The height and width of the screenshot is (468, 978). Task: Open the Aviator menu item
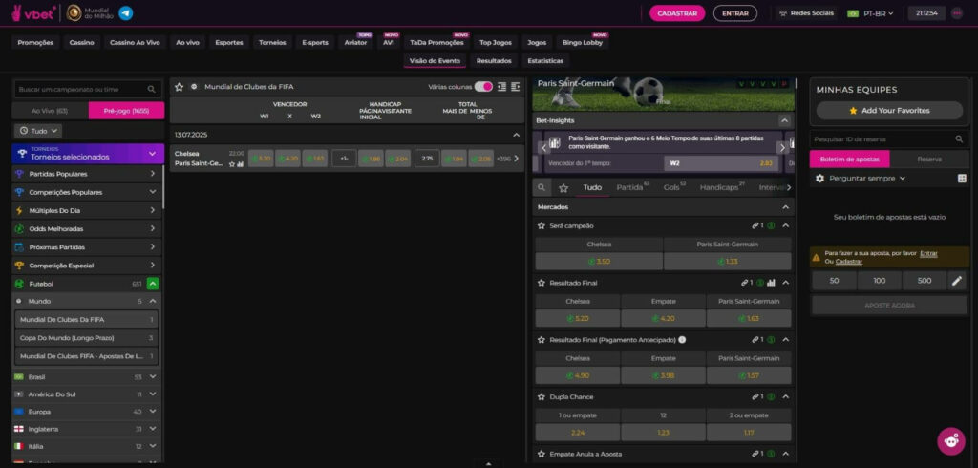click(355, 42)
